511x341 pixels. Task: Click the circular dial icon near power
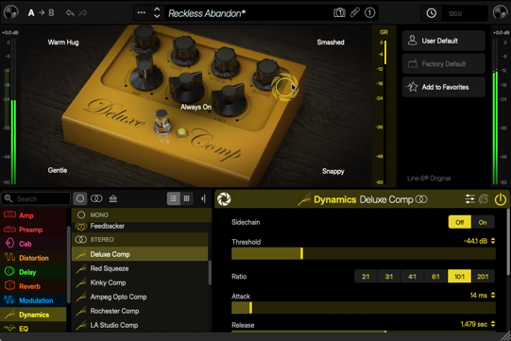(484, 199)
